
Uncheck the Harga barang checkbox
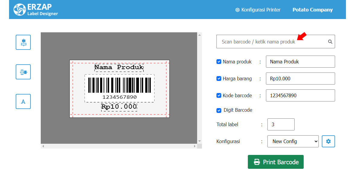219,79
